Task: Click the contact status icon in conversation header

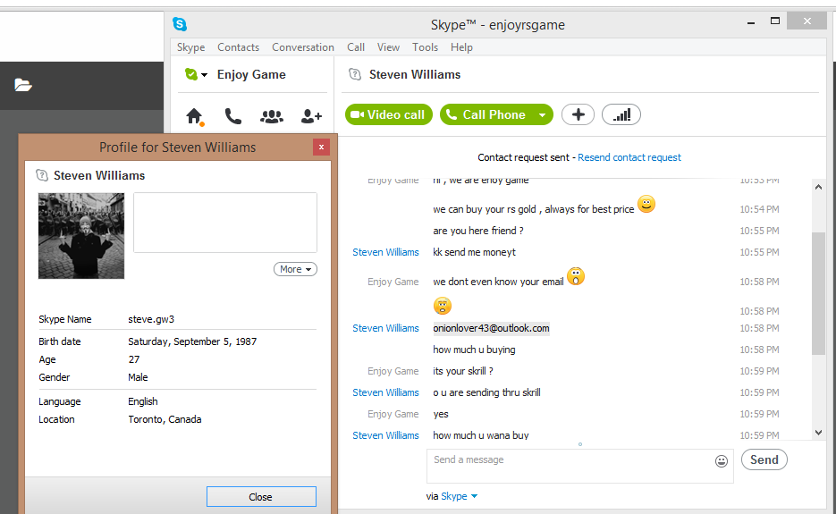Action: pyautogui.click(x=355, y=74)
